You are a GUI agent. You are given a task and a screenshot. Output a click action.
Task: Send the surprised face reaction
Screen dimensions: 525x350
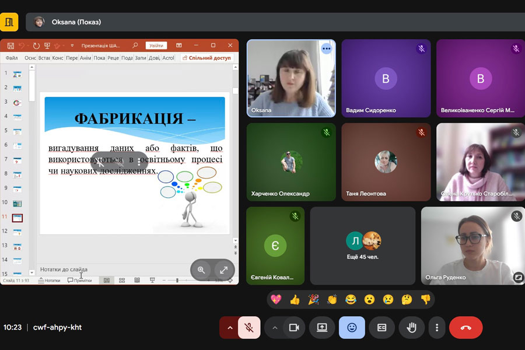(369, 299)
